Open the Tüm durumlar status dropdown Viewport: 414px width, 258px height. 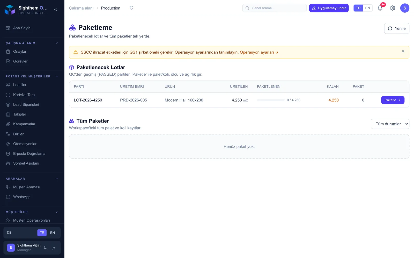(390, 124)
